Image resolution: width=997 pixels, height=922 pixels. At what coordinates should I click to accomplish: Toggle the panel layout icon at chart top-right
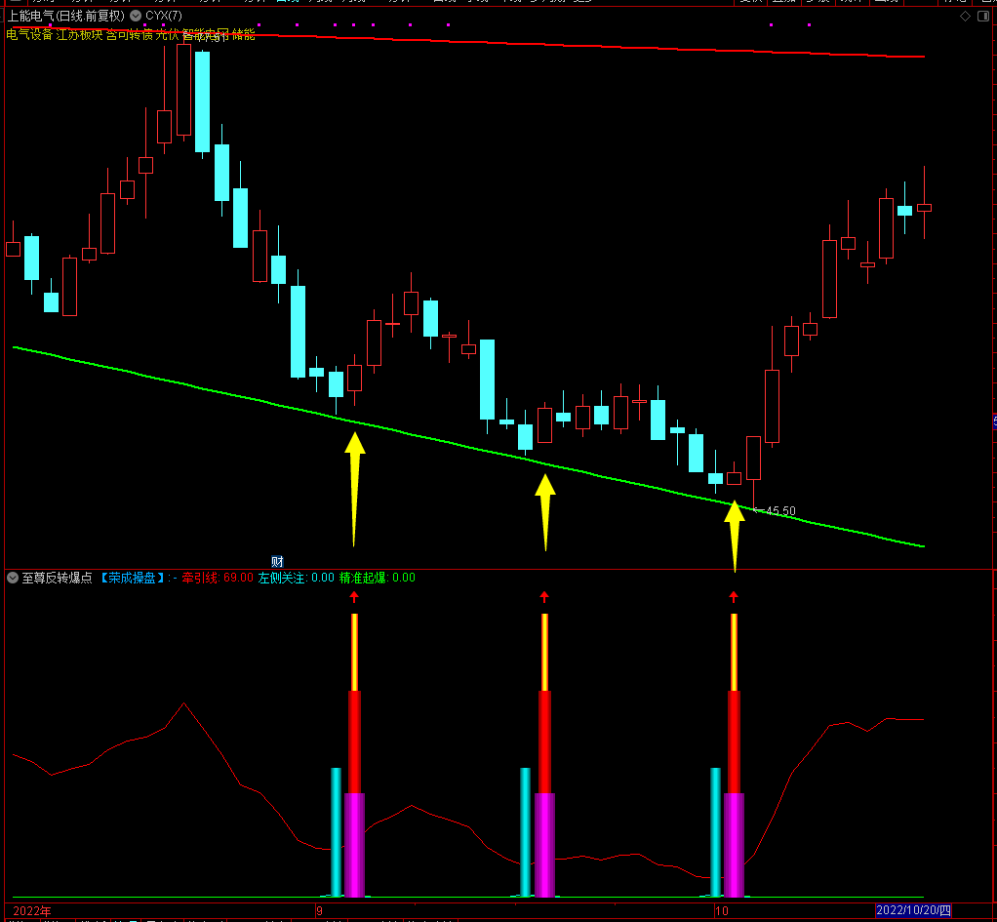pos(982,16)
